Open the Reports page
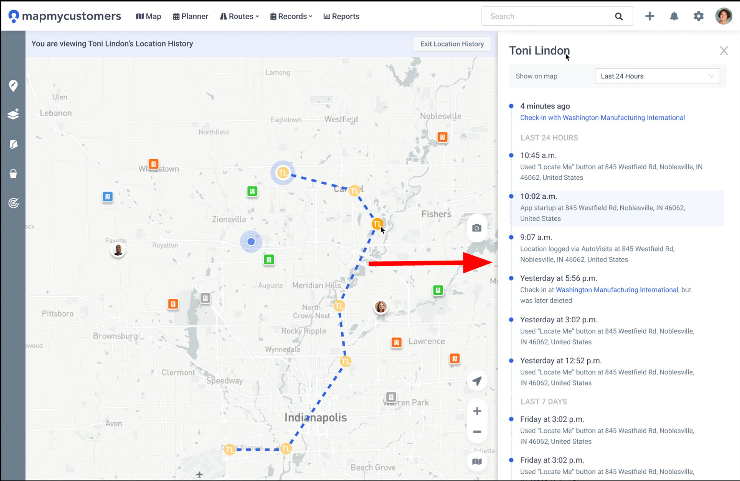Image resolution: width=740 pixels, height=481 pixels. coord(341,16)
